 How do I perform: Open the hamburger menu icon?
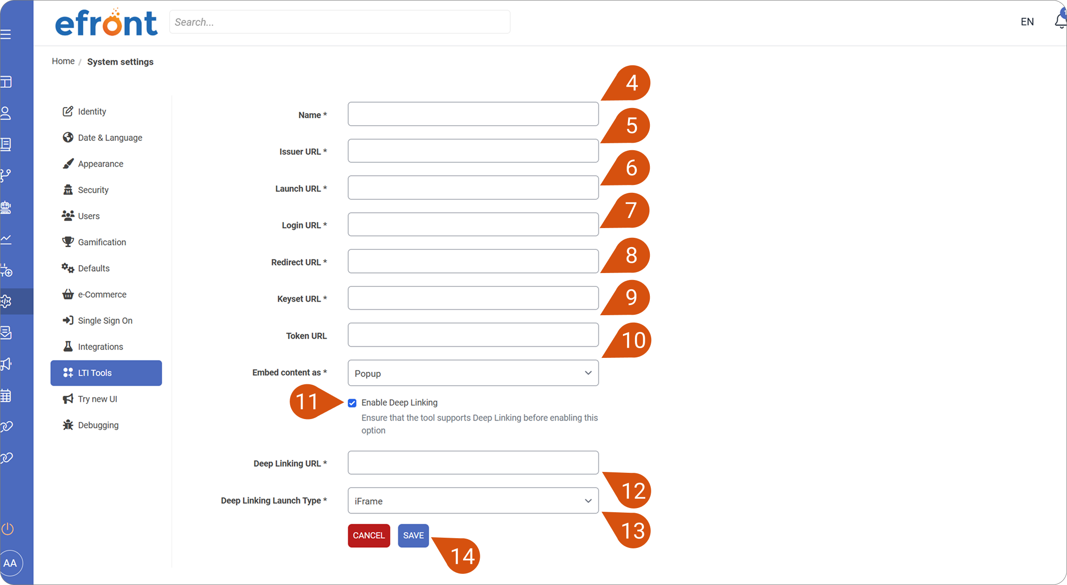[x=6, y=34]
